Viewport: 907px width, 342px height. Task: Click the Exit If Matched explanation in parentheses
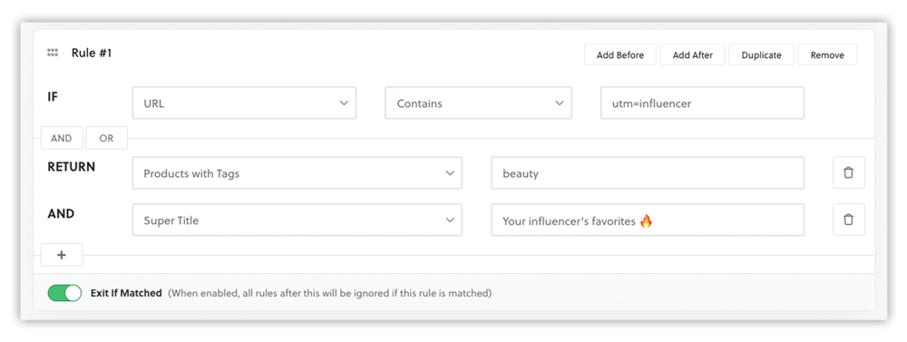(x=330, y=293)
